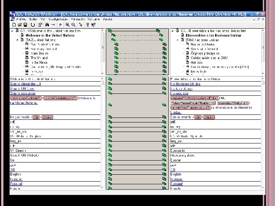This screenshot has height=206, width=275.
Task: Click the 'Skip to UN News' link
Action: [x=22, y=89]
